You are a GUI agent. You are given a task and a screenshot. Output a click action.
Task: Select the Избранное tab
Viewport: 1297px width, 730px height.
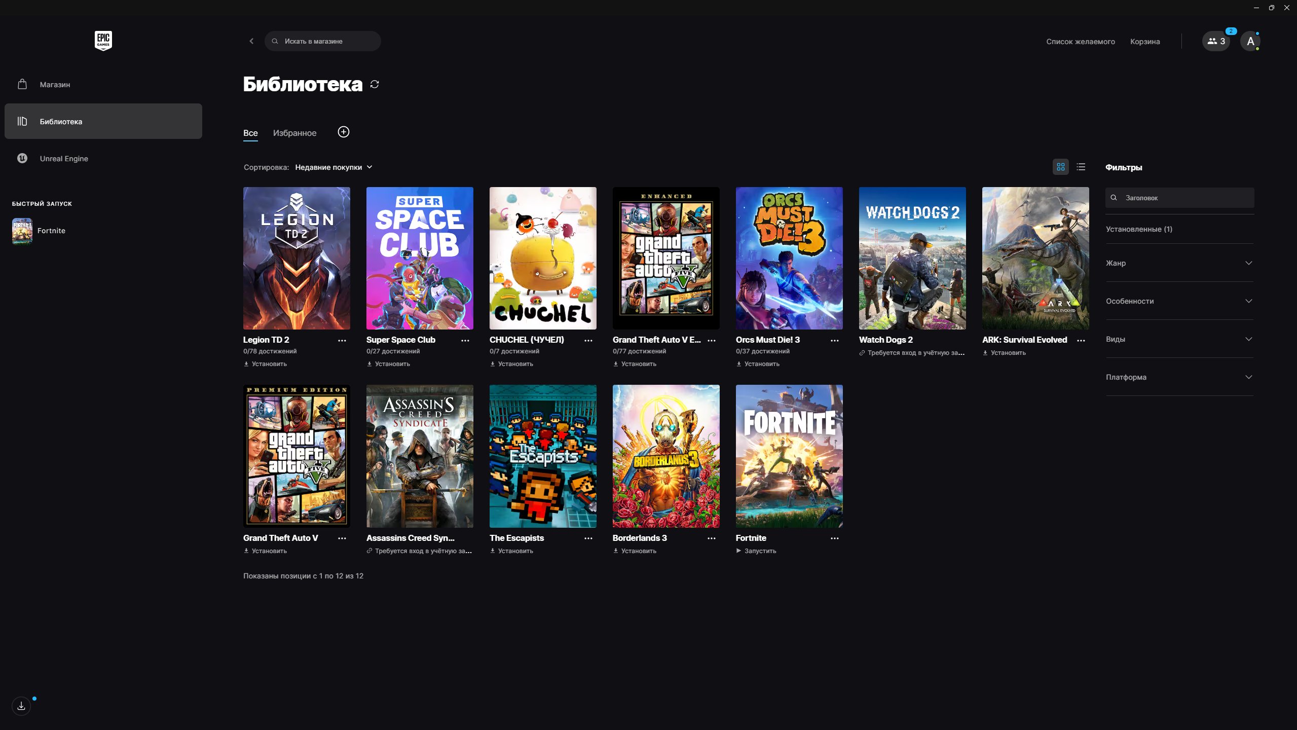294,133
